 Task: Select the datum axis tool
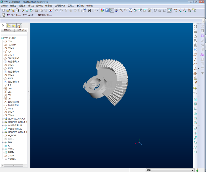coord(195,59)
